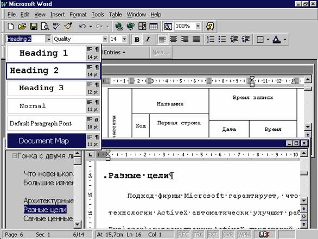Open the Table menu
Viewport: 318px width, 239px height.
(x=115, y=15)
